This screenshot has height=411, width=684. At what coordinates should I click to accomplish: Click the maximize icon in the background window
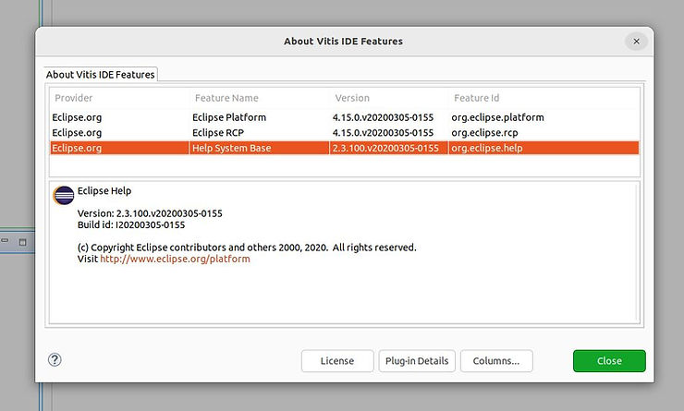(x=23, y=242)
